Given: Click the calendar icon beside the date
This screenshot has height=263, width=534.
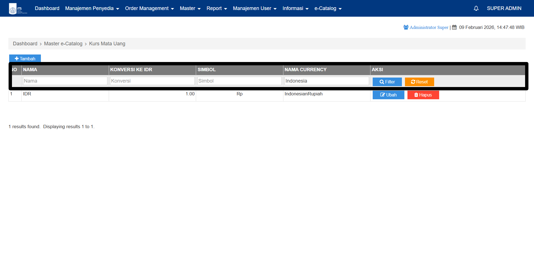Looking at the screenshot, I should [x=454, y=27].
